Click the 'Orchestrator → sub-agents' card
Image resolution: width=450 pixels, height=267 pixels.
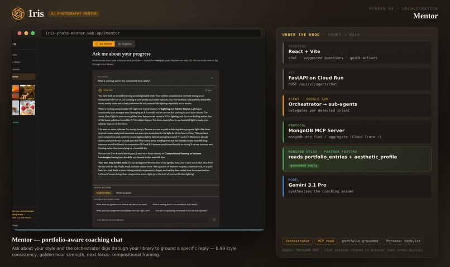(357, 105)
